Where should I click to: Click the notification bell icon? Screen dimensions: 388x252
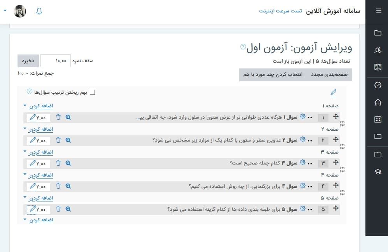click(x=39, y=11)
